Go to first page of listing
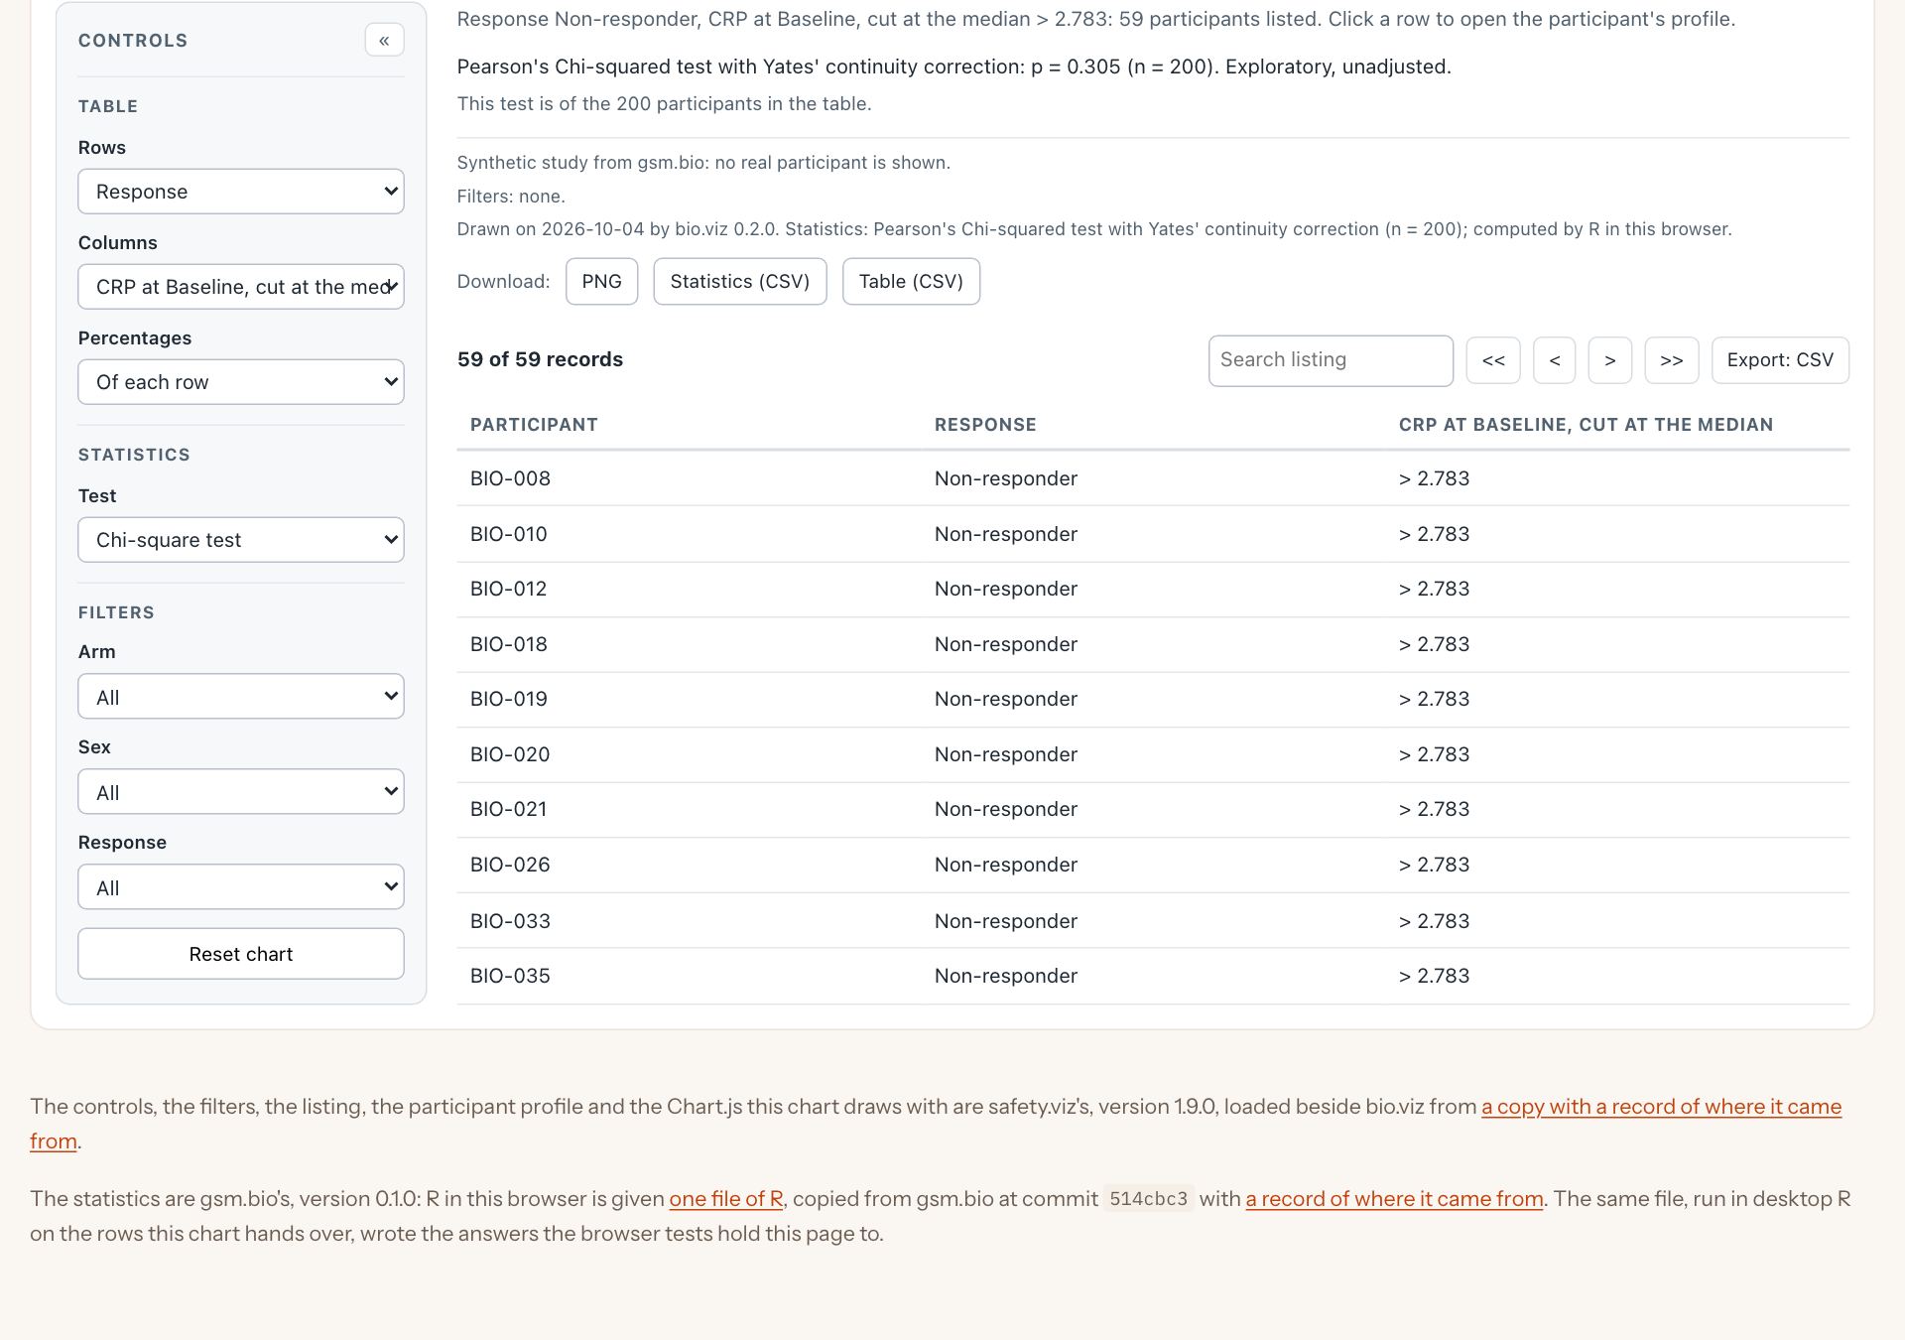1905x1340 pixels. pos(1493,360)
